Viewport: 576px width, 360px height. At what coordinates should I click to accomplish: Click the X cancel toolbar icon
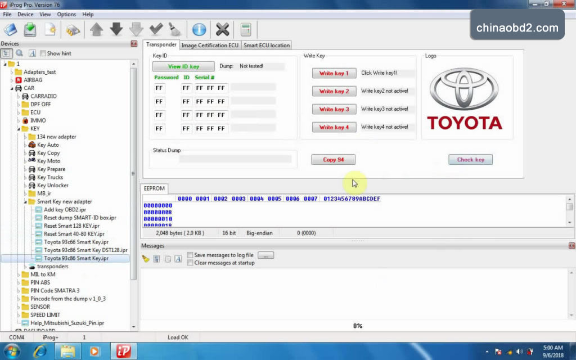click(222, 29)
